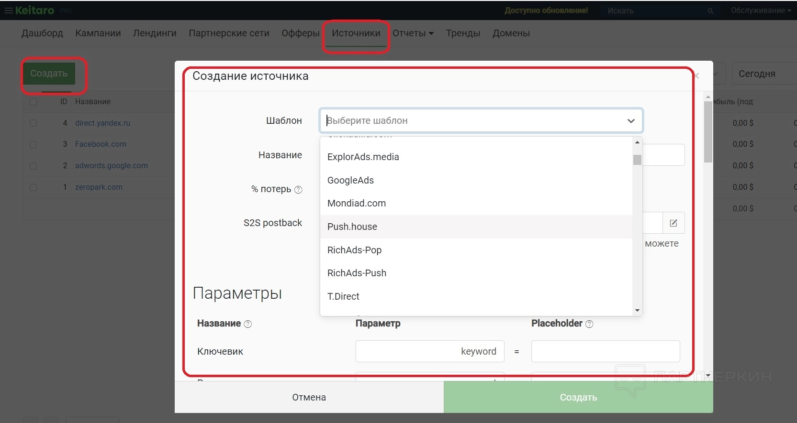Screen dimensions: 797x423
Task: Click the help icon beside Placeholder header
Action: [589, 324]
